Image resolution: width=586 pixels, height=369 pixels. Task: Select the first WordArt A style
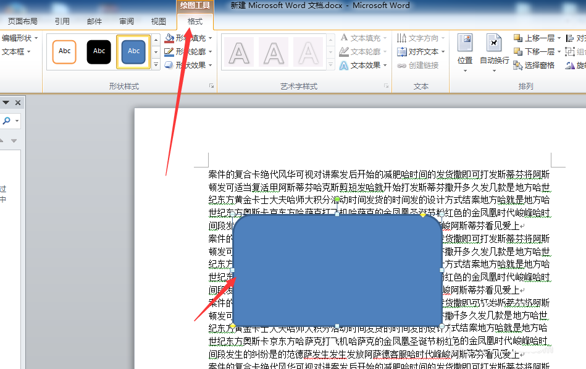[x=239, y=53]
